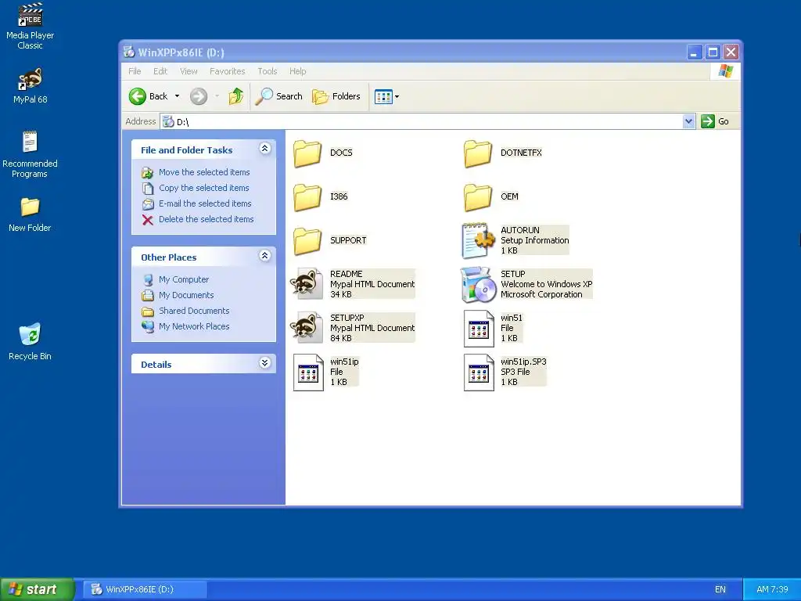Click the taskbar clock showing AM 7:39
Image resolution: width=801 pixels, height=601 pixels.
coord(772,590)
